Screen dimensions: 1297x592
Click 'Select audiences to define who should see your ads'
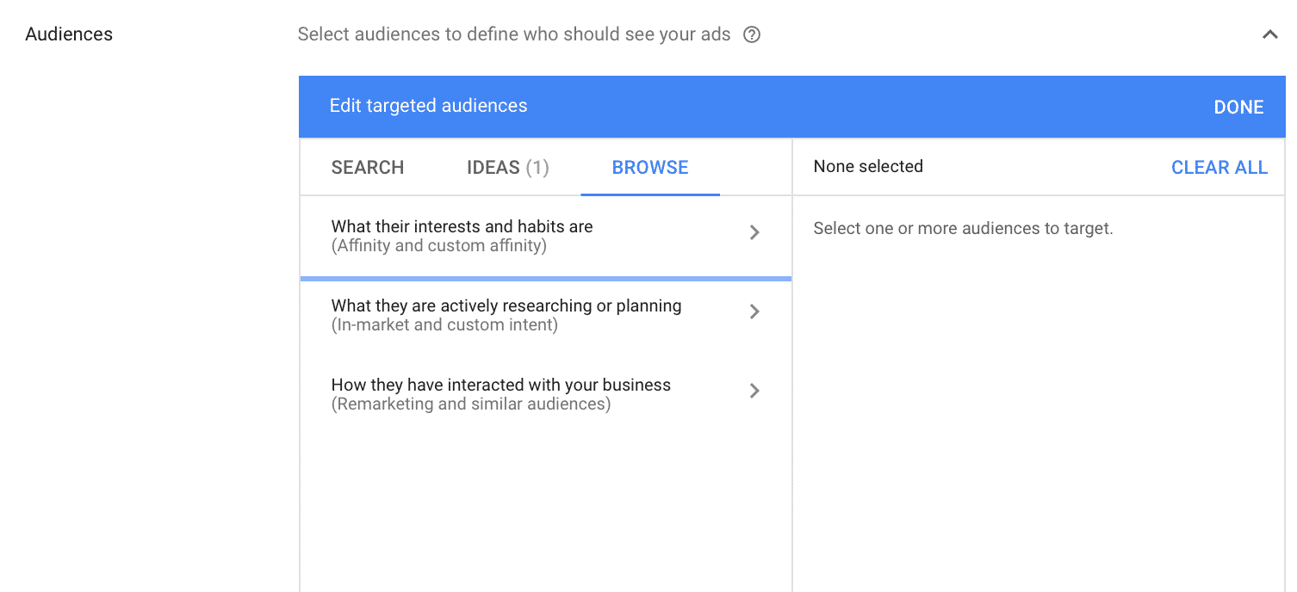[x=514, y=35]
